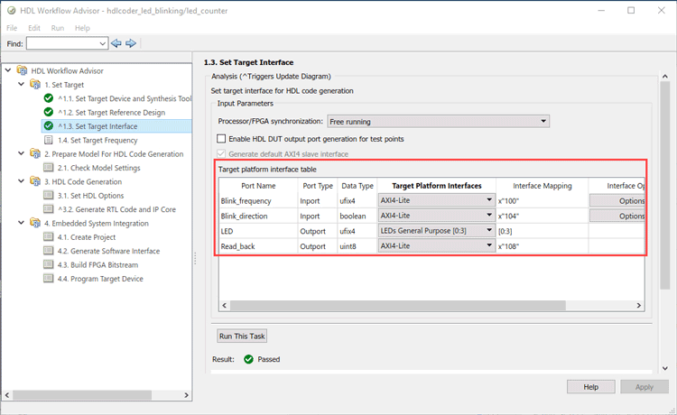Click the HDL Workflow Advisor folder icon

[x=22, y=70]
